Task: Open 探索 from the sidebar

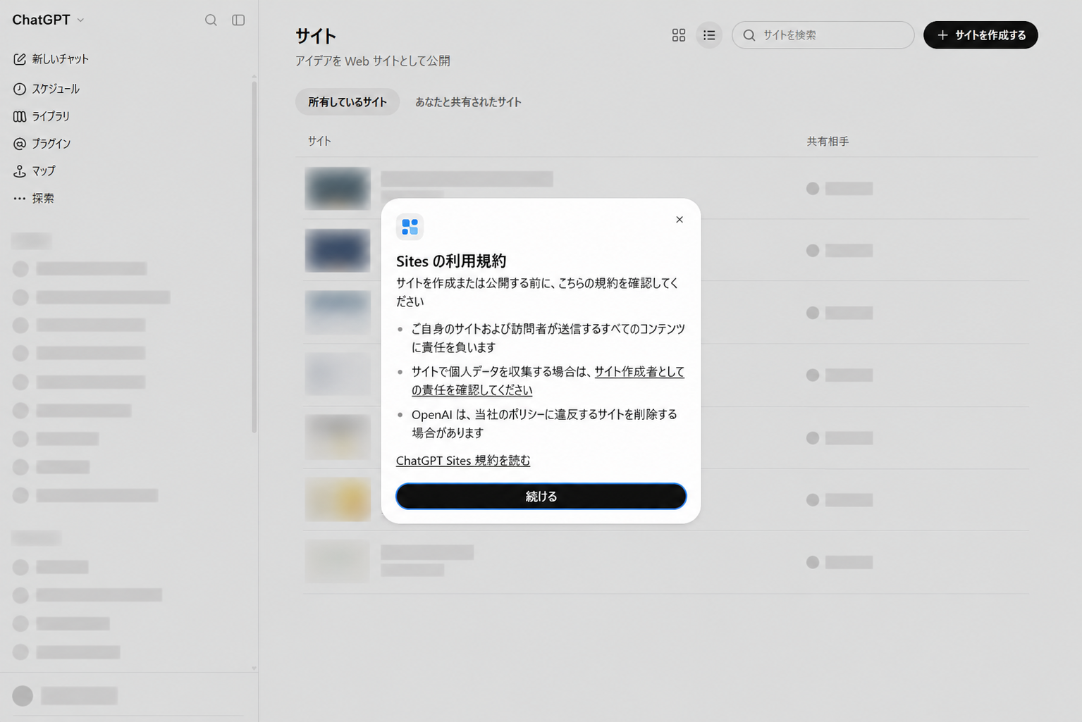Action: 33,199
